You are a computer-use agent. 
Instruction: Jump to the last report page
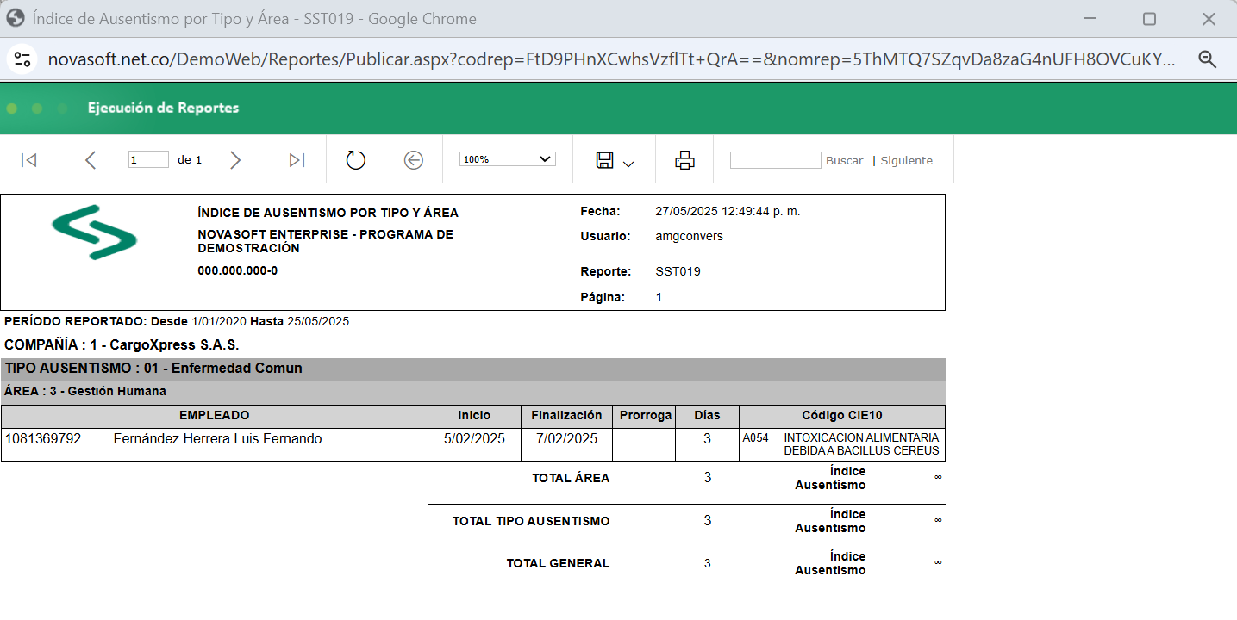[x=297, y=160]
